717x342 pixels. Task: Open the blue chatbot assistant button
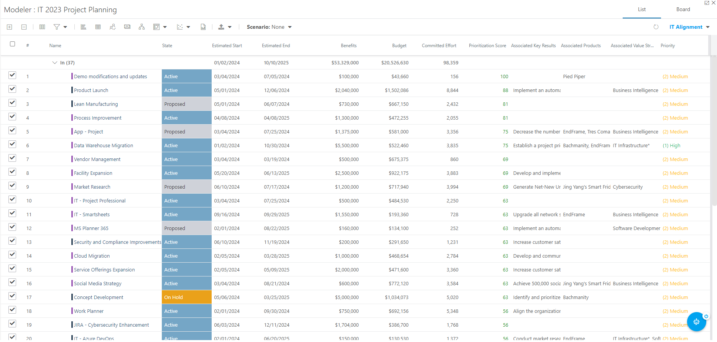(697, 322)
